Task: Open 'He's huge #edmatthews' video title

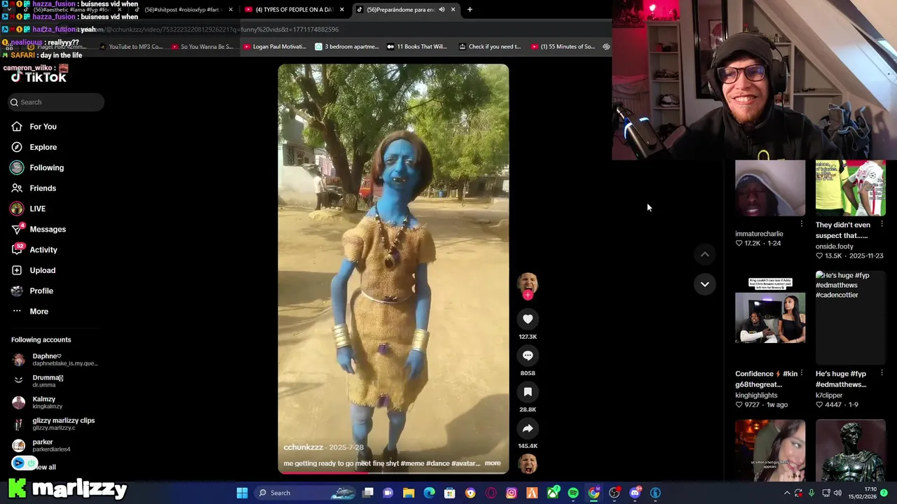Action: coord(841,379)
